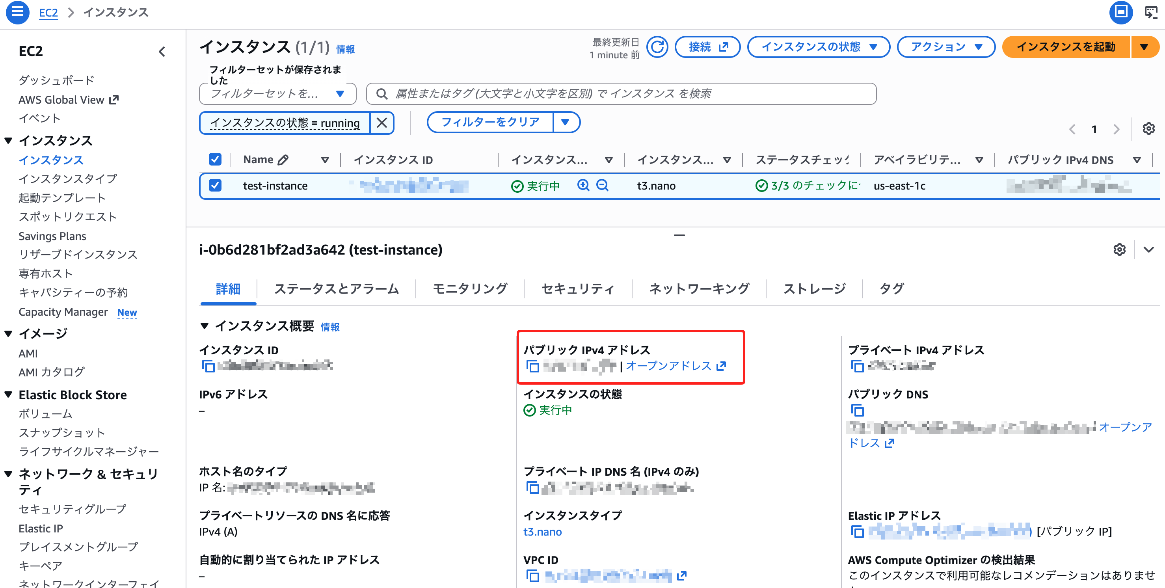This screenshot has width=1165, height=588.
Task: Click the zoom-out magnifier in test-instance row
Action: [x=602, y=186]
